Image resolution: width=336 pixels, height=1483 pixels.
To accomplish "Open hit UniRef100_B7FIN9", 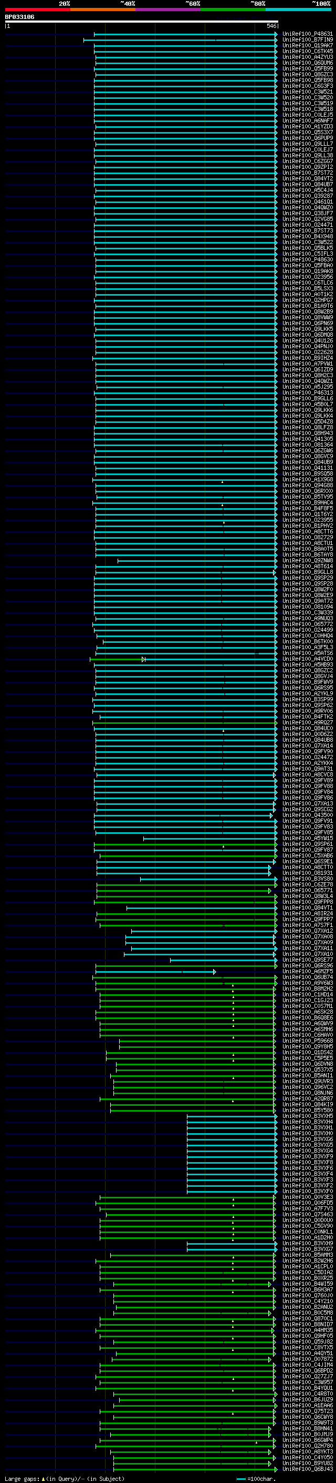I will 307,40.
